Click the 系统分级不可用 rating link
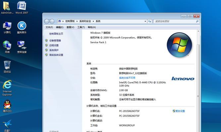This screenshot has width=221, height=132. pyautogui.click(x=127, y=78)
